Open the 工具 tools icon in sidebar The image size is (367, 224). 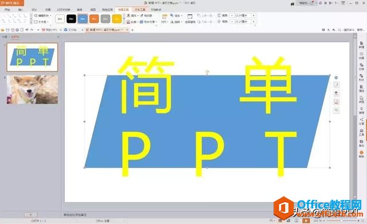click(x=362, y=132)
